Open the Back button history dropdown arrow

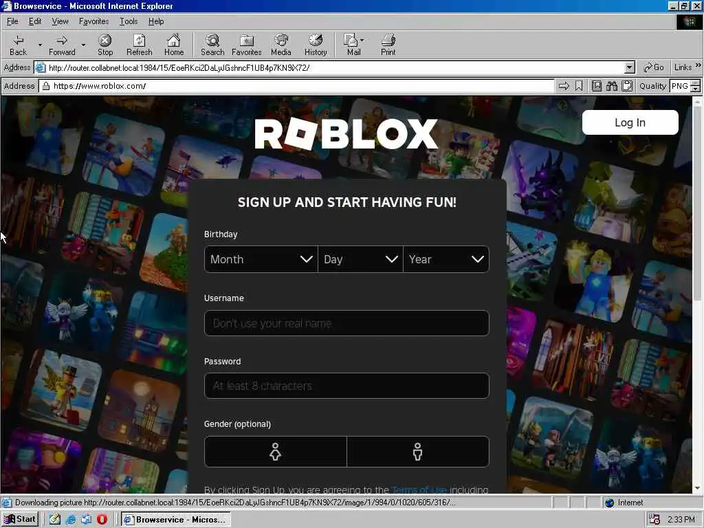pos(40,45)
